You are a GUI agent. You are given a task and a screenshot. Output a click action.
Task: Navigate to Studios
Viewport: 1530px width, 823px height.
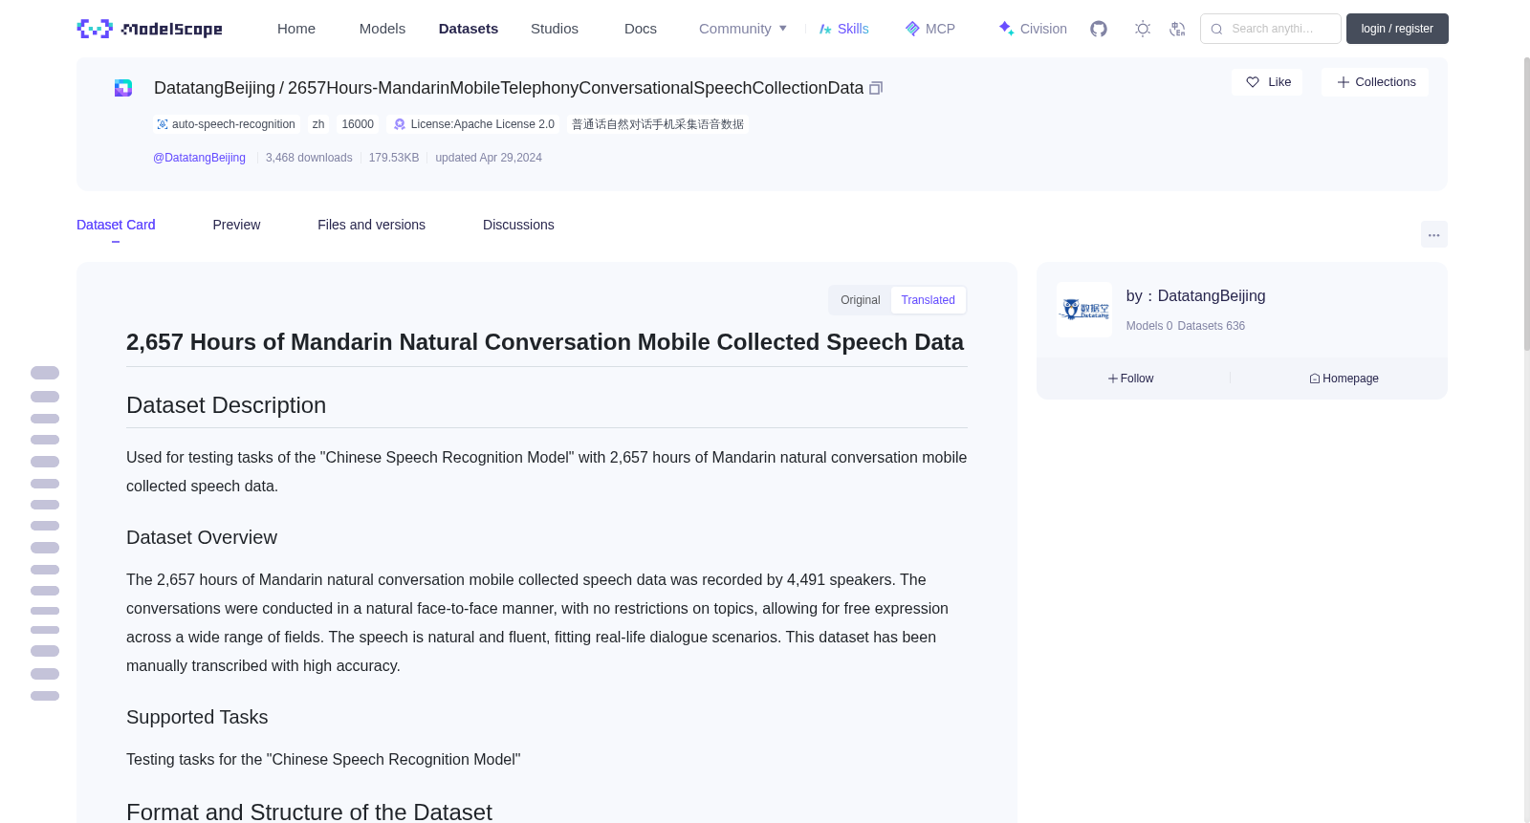click(555, 29)
